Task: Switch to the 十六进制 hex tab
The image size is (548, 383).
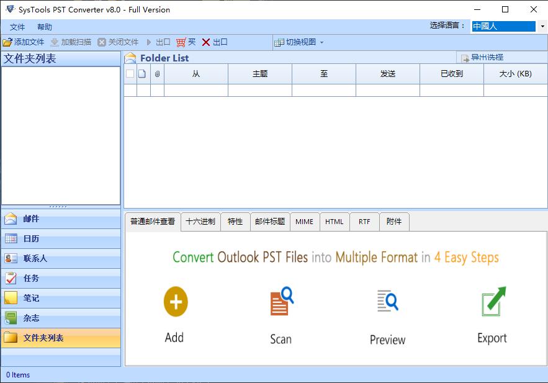Action: pyautogui.click(x=200, y=222)
